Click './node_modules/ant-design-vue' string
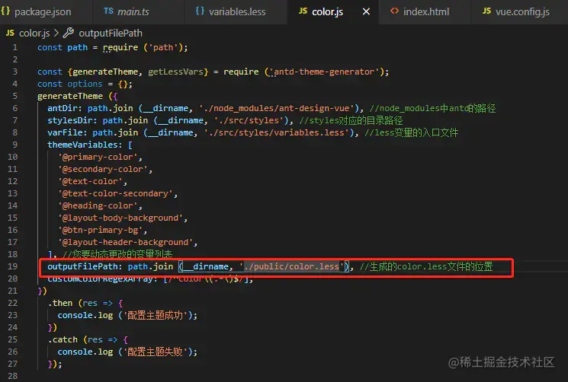The height and width of the screenshot is (382, 568). pyautogui.click(x=276, y=108)
